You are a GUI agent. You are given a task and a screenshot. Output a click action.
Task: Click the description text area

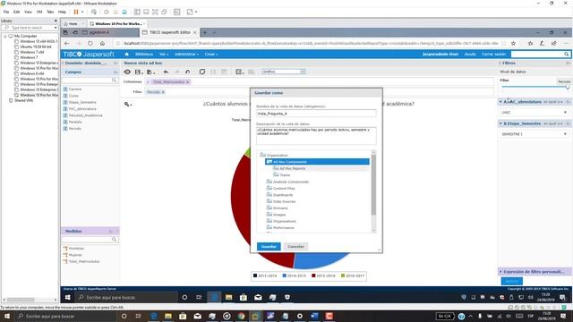(x=316, y=135)
